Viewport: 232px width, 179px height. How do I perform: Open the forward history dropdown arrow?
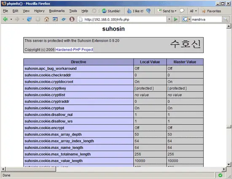point(23,19)
